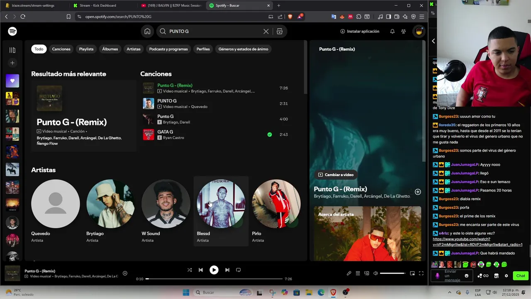Clear the PUNTO G search query
The height and width of the screenshot is (299, 531).
click(266, 31)
